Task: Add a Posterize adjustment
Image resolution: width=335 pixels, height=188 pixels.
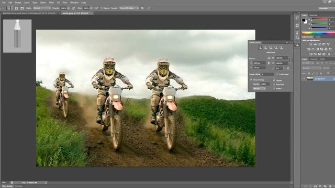Action: [315, 54]
